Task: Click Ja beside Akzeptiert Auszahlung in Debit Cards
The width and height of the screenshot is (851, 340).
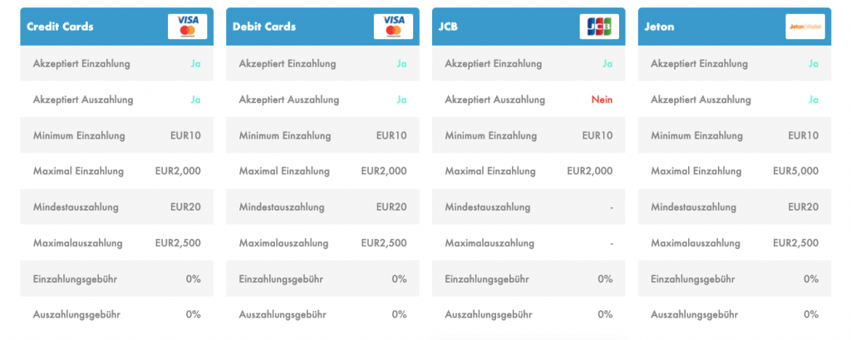Action: point(401,100)
